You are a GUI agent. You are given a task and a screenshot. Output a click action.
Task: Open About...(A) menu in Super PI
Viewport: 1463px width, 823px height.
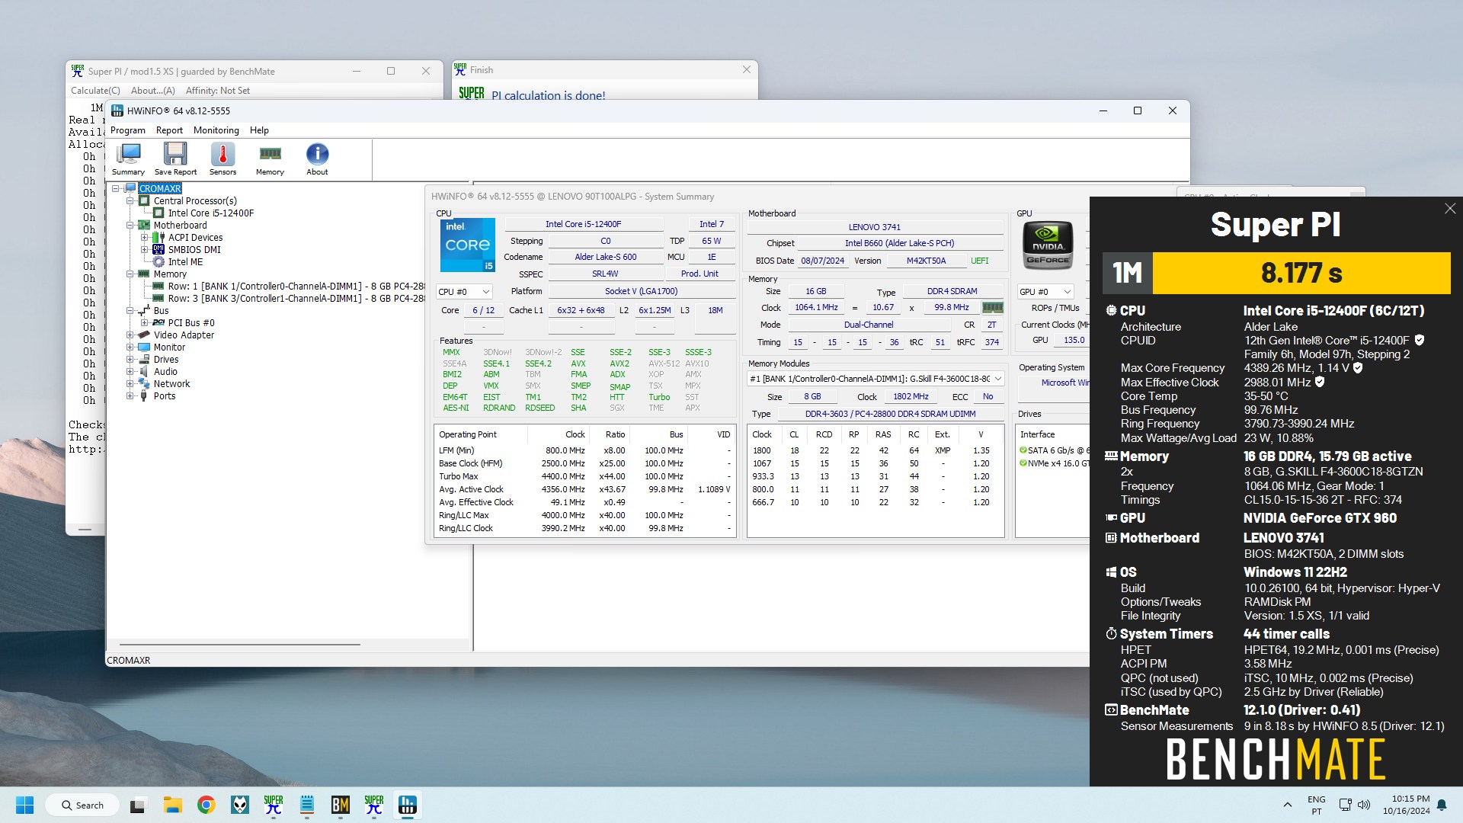pos(152,91)
